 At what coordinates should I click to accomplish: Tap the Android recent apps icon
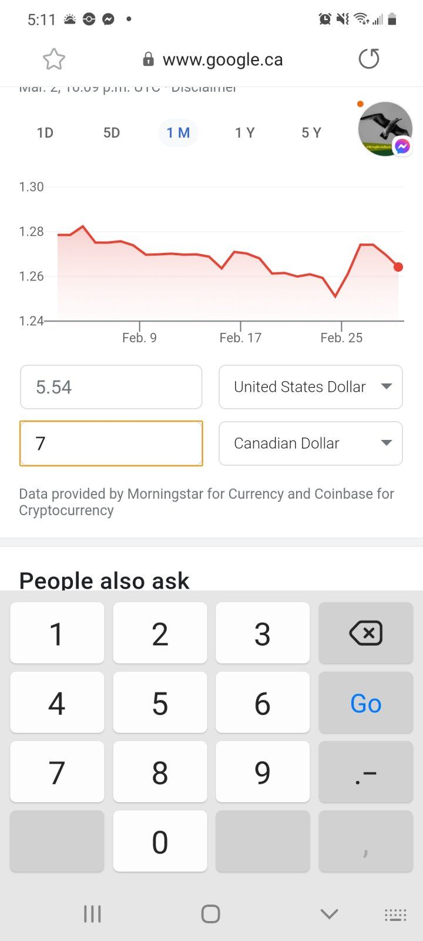coord(92,914)
